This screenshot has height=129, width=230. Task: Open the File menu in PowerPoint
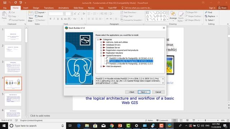coord(5,8)
